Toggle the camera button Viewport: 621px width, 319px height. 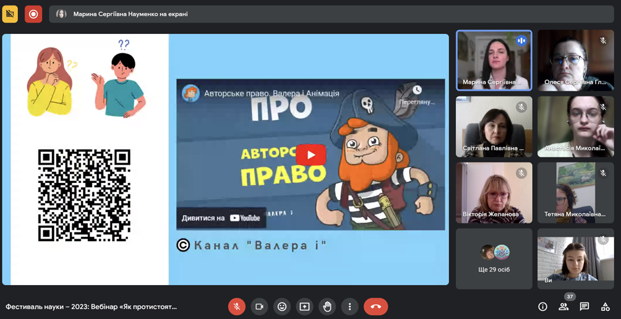tap(259, 306)
